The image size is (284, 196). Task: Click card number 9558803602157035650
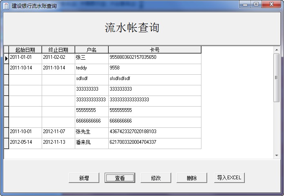pyautogui.click(x=155, y=58)
